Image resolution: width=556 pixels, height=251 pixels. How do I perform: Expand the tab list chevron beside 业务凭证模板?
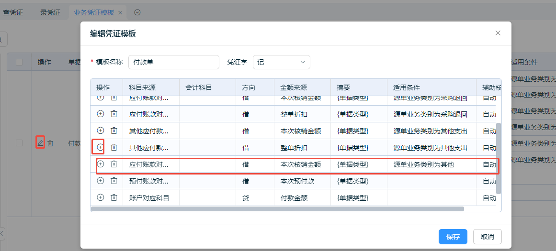(x=137, y=12)
